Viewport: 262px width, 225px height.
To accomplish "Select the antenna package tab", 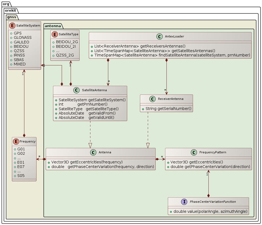I will click(53, 26).
